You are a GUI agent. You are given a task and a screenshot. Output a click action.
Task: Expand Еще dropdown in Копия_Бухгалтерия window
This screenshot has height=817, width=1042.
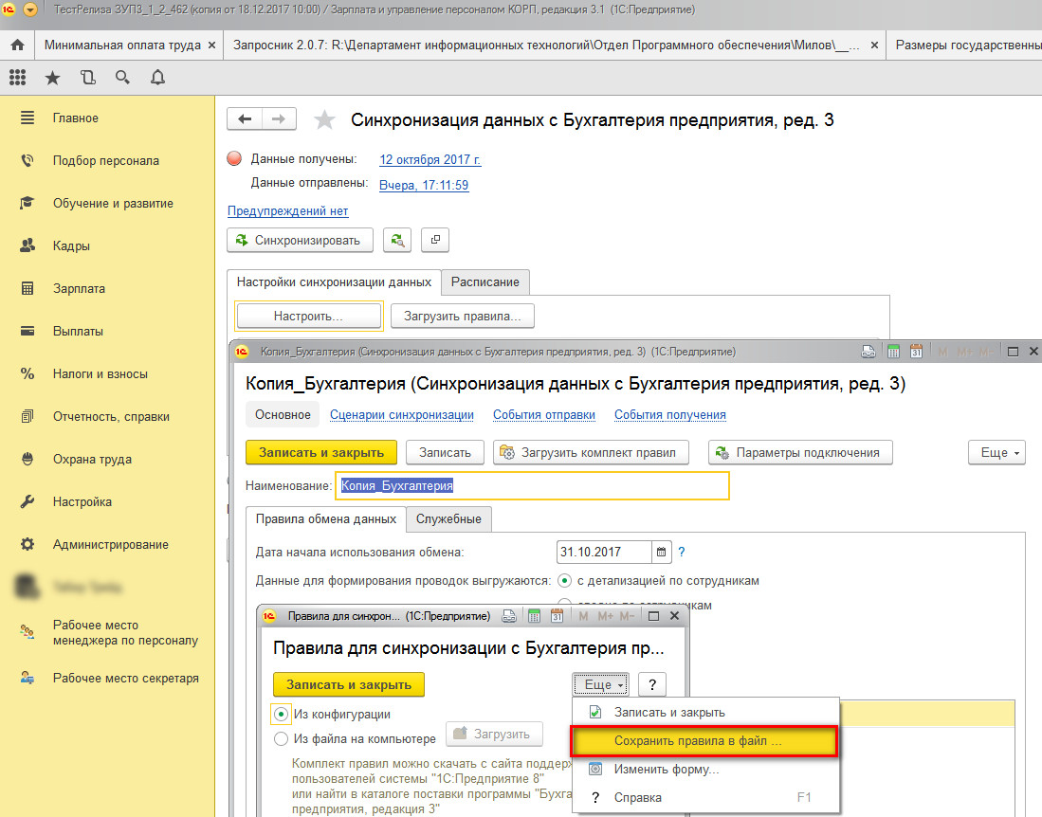pos(996,452)
